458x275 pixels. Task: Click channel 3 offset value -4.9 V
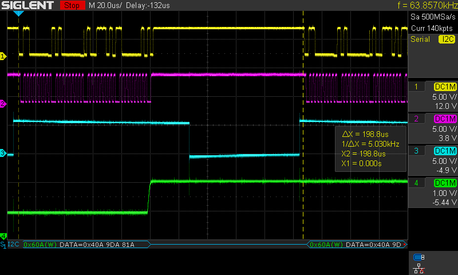(x=447, y=170)
